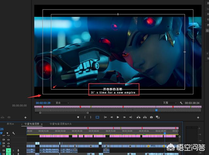Image resolution: width=209 pixels, height=155 pixels.
Task: Open Source monitor button editor plus
Action: click(x=25, y=117)
